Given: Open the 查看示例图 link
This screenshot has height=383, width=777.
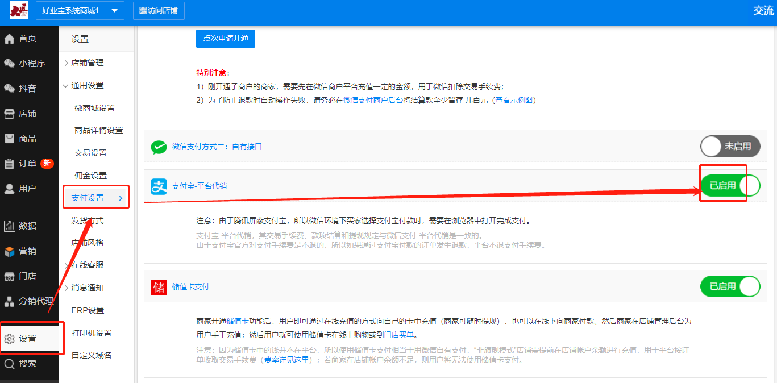Looking at the screenshot, I should (514, 100).
